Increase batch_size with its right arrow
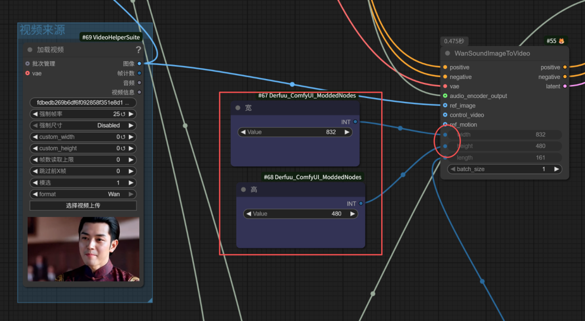The width and height of the screenshot is (585, 321). (x=556, y=169)
